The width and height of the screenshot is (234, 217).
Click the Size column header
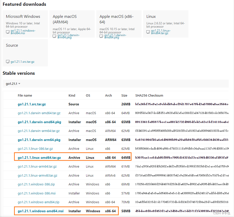pyautogui.click(x=124, y=95)
